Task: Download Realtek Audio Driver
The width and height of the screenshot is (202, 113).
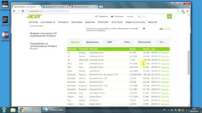Action: point(165,71)
